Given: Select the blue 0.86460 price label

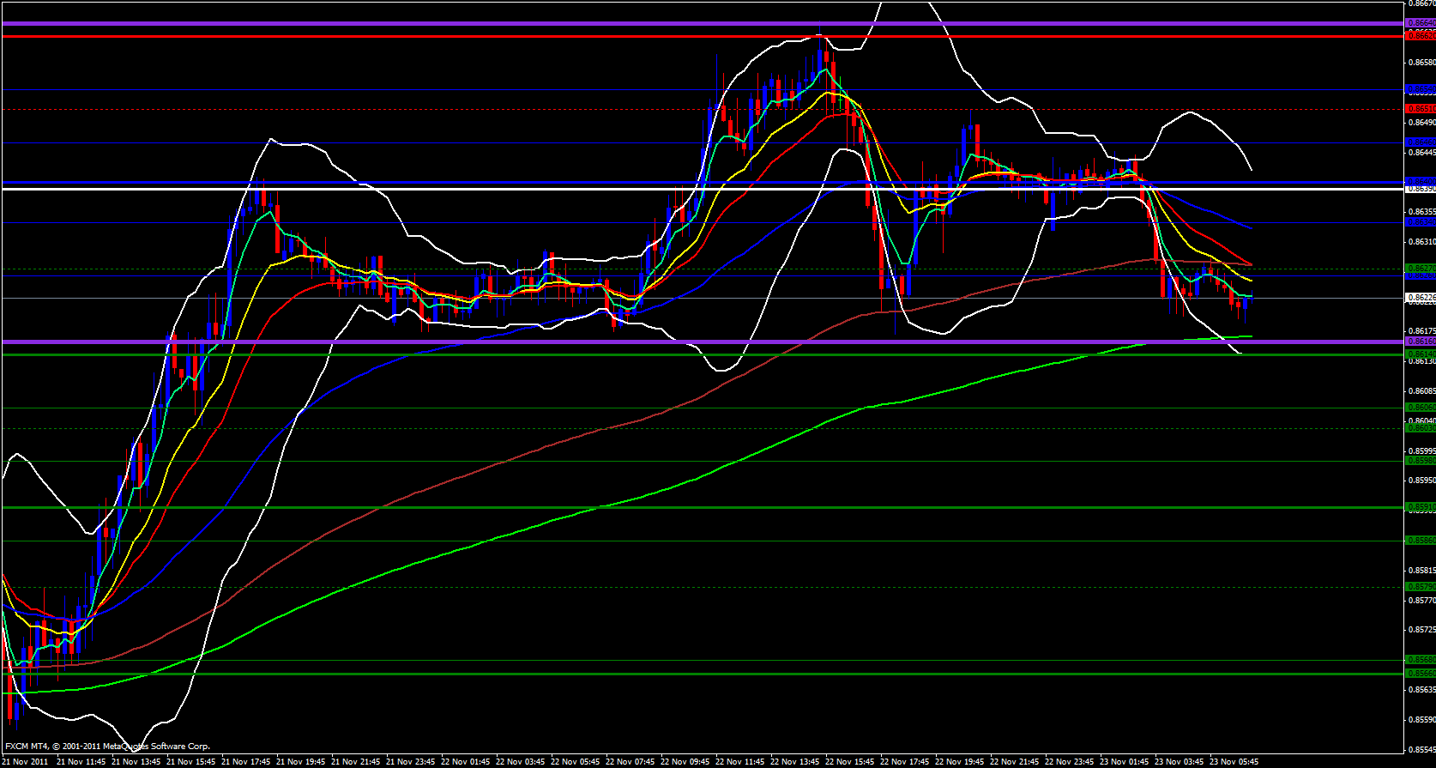Looking at the screenshot, I should [x=1420, y=142].
